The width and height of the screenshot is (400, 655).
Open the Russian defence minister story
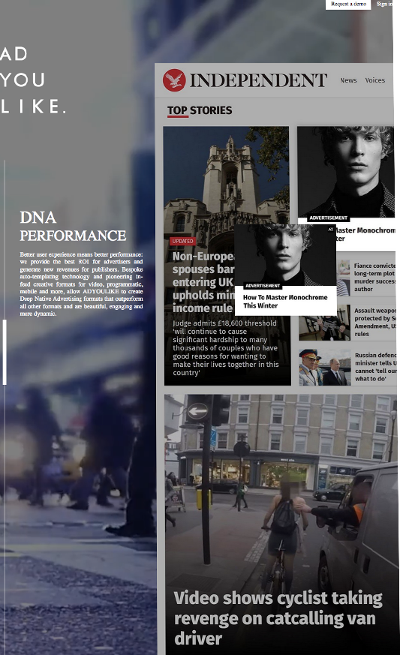(375, 367)
